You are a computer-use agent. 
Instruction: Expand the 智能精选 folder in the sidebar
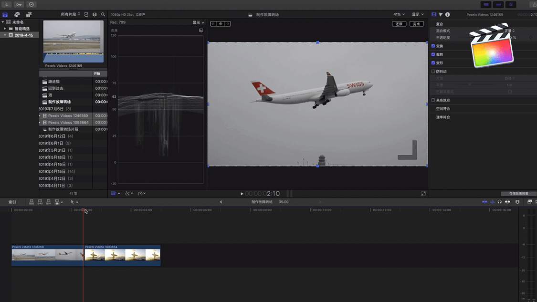point(5,29)
